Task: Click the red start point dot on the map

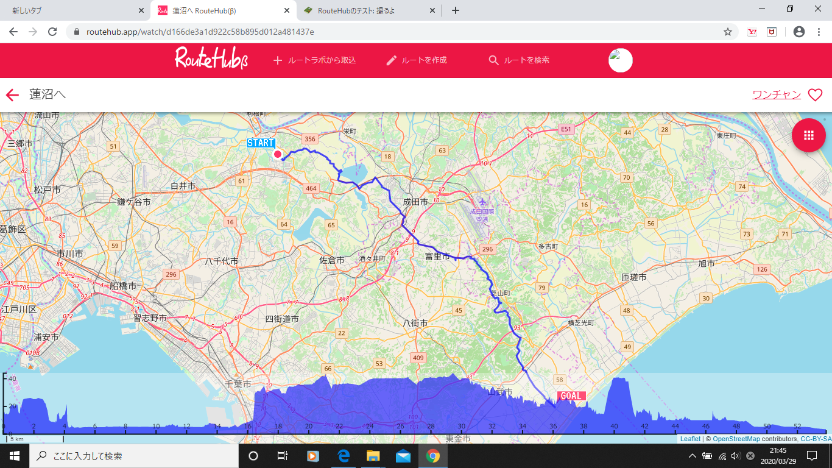Action: tap(278, 154)
